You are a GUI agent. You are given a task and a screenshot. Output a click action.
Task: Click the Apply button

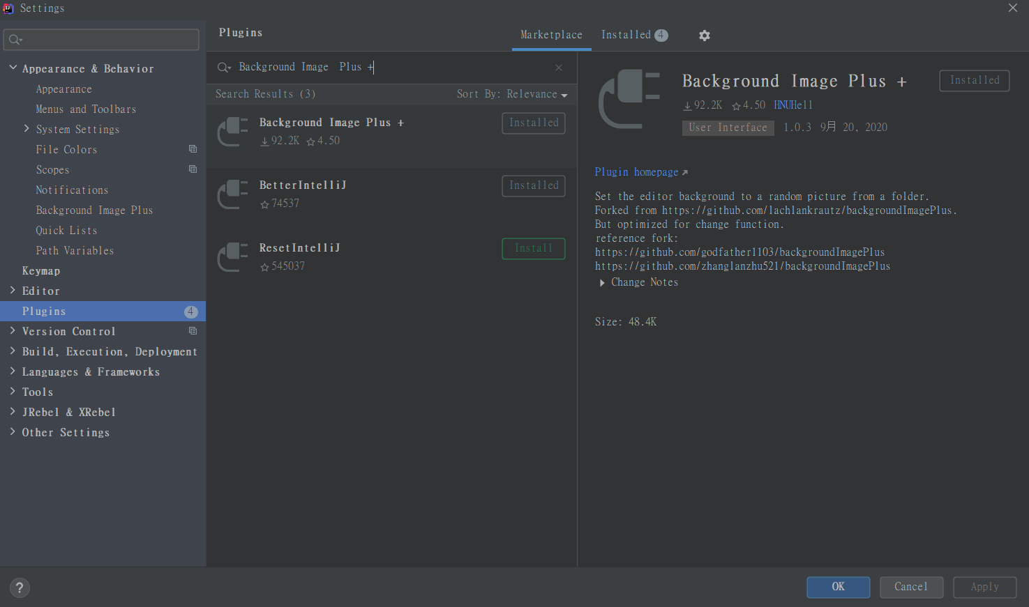(x=985, y=587)
